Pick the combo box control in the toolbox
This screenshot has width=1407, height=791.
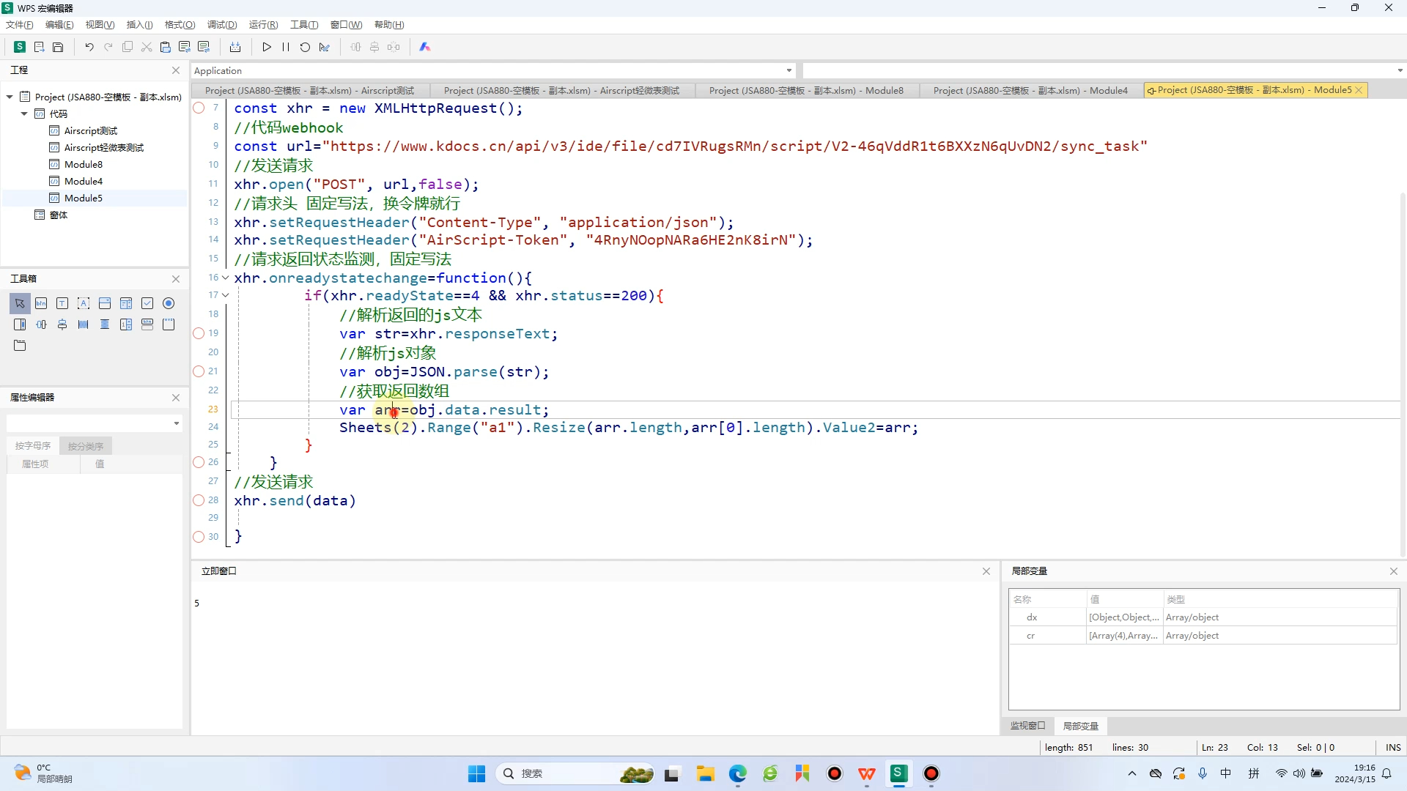coord(105,303)
